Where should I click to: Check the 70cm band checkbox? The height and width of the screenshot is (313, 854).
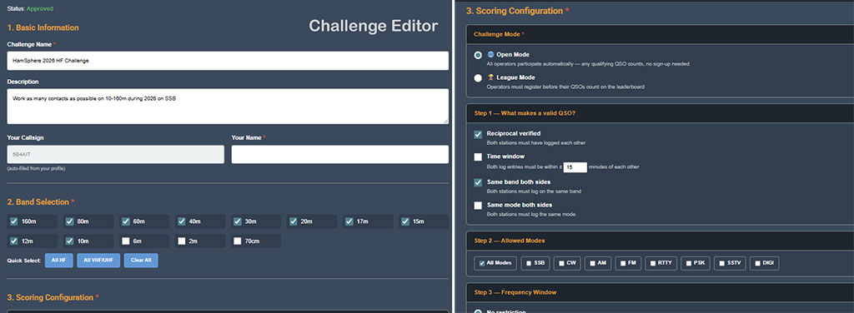click(238, 241)
